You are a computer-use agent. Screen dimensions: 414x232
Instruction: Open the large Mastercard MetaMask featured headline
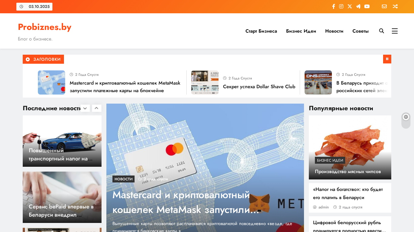pos(185,202)
